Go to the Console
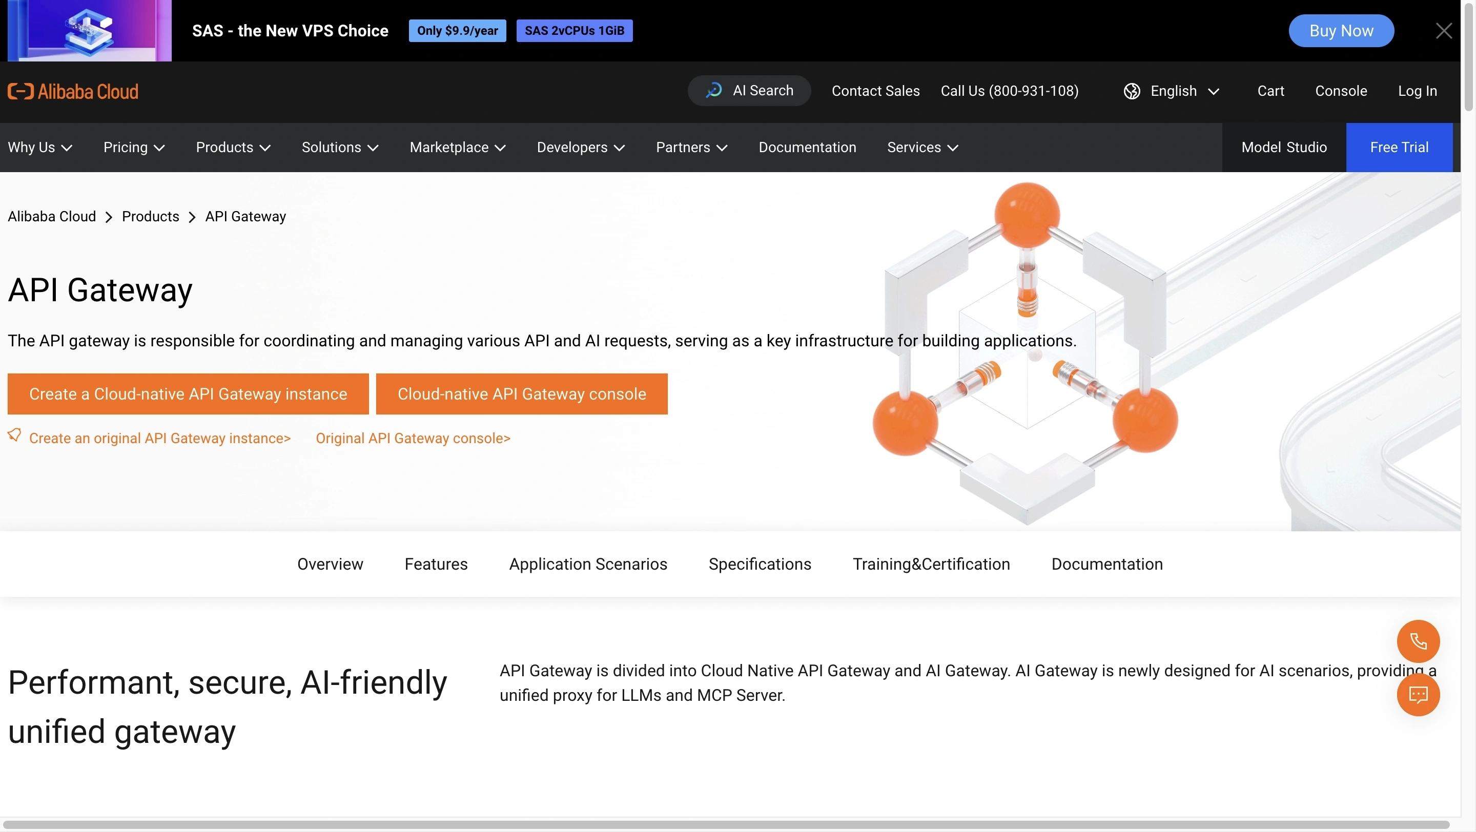Screen dimensions: 1476x832 coord(1341,91)
